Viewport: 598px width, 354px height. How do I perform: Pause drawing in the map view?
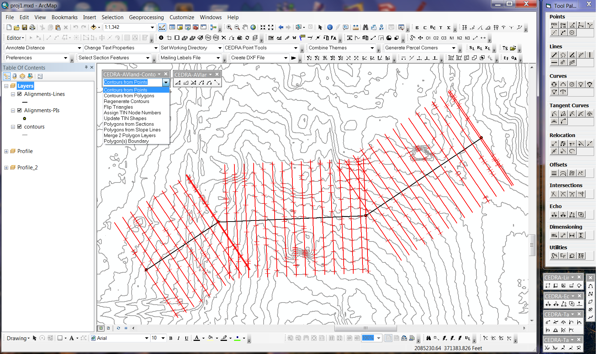pyautogui.click(x=126, y=328)
